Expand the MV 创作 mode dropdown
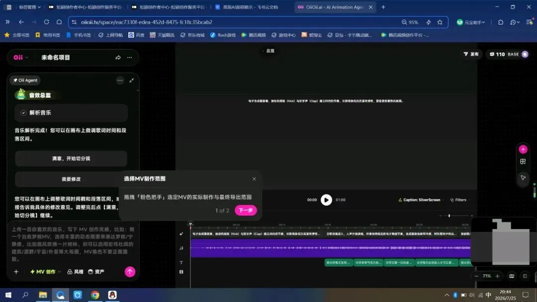This screenshot has width=537, height=302. point(46,272)
